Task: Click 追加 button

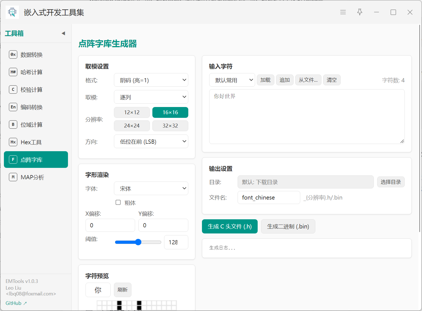Action: pyautogui.click(x=285, y=80)
